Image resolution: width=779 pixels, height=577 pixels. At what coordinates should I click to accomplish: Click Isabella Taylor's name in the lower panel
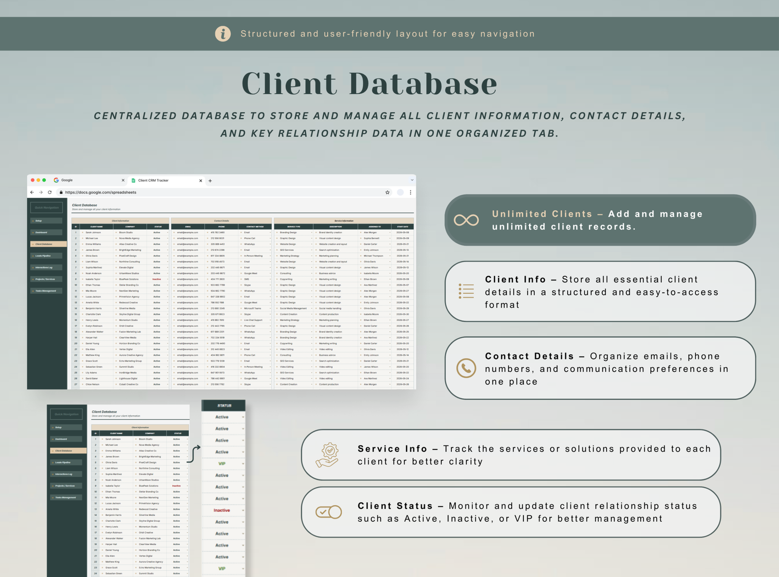point(112,486)
